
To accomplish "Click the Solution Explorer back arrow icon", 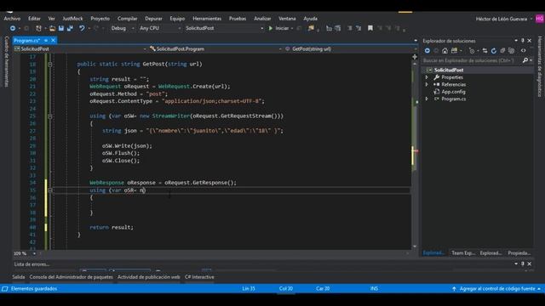I will [x=427, y=51].
